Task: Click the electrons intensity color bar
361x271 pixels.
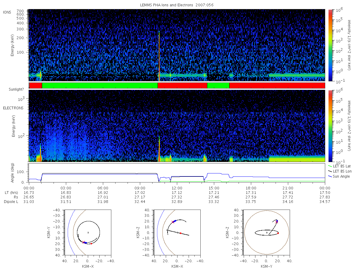Action: pyautogui.click(x=330, y=126)
